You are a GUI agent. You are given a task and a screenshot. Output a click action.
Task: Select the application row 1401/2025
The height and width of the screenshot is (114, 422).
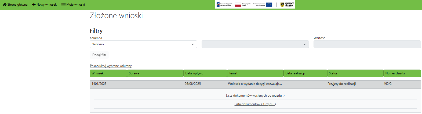tap(99, 84)
